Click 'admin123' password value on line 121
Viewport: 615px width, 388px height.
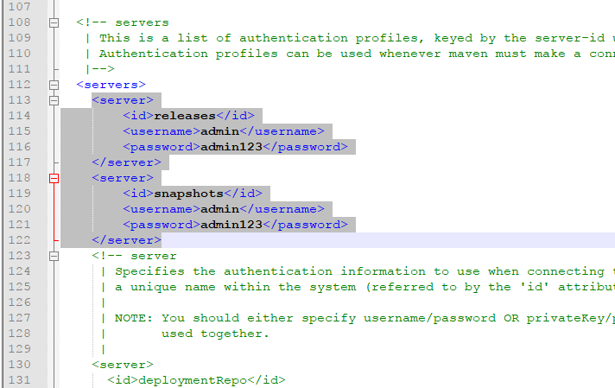tap(231, 225)
